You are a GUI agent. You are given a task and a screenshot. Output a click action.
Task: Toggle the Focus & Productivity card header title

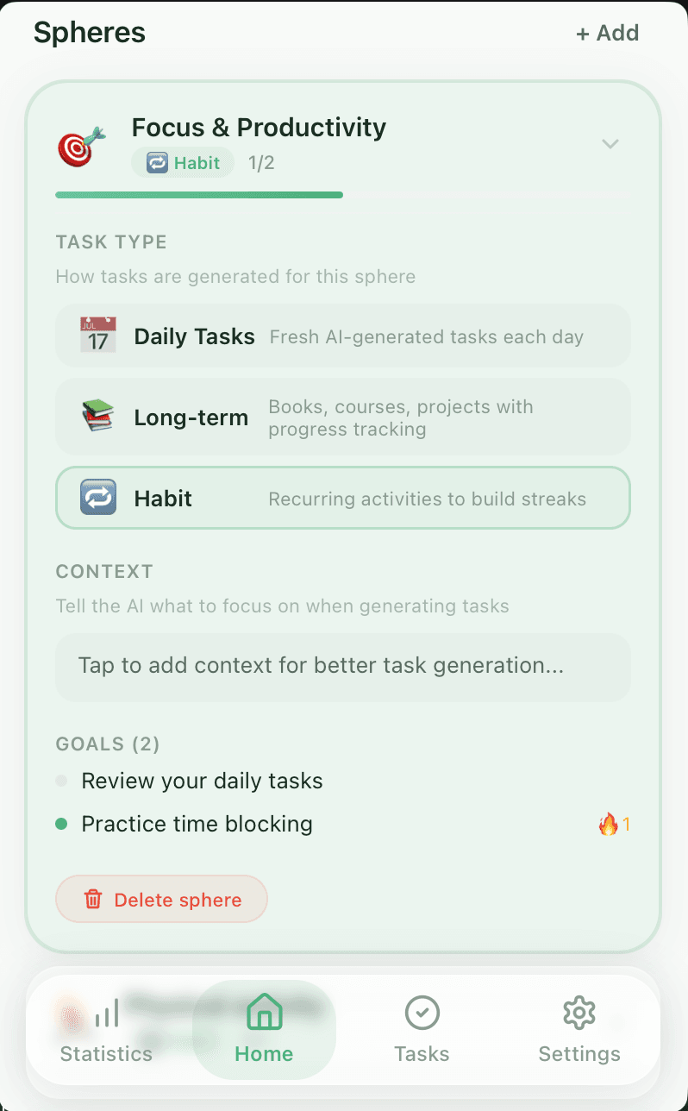pyautogui.click(x=259, y=128)
